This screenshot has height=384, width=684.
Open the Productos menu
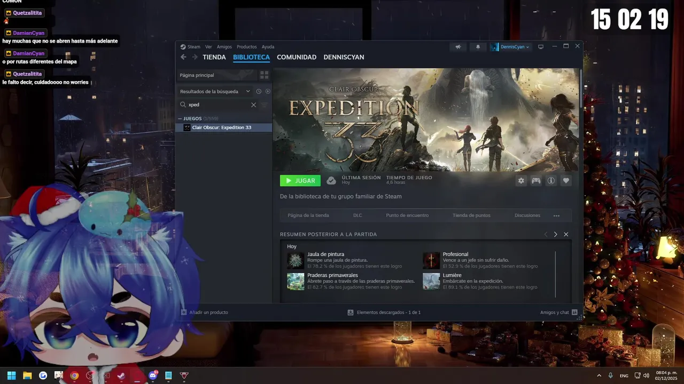click(247, 47)
